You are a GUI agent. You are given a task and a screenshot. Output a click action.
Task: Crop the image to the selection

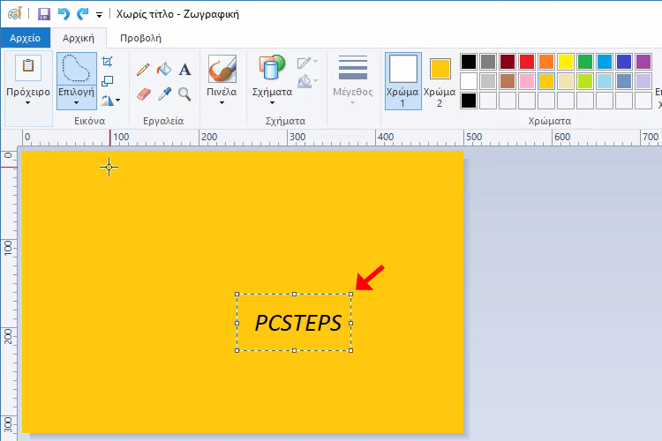pos(107,62)
